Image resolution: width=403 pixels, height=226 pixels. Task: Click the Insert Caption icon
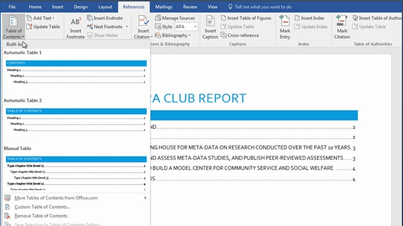pos(210,21)
